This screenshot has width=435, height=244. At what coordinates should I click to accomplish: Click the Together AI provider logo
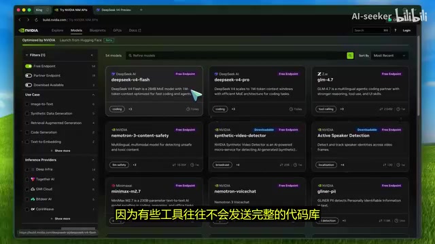pyautogui.click(x=33, y=179)
